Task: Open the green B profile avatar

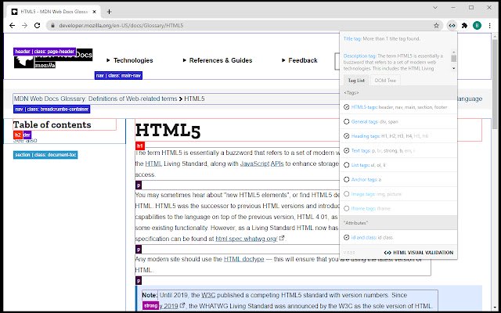Action: (477, 26)
